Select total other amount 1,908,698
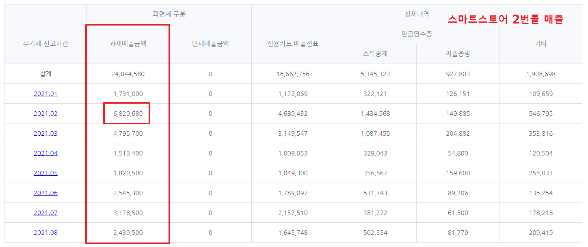The height and width of the screenshot is (247, 588). coord(540,74)
